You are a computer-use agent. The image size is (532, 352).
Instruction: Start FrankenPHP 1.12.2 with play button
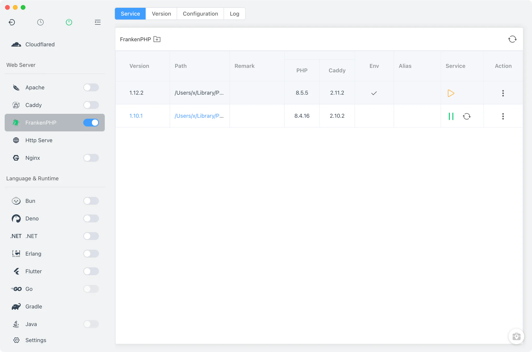click(x=451, y=93)
